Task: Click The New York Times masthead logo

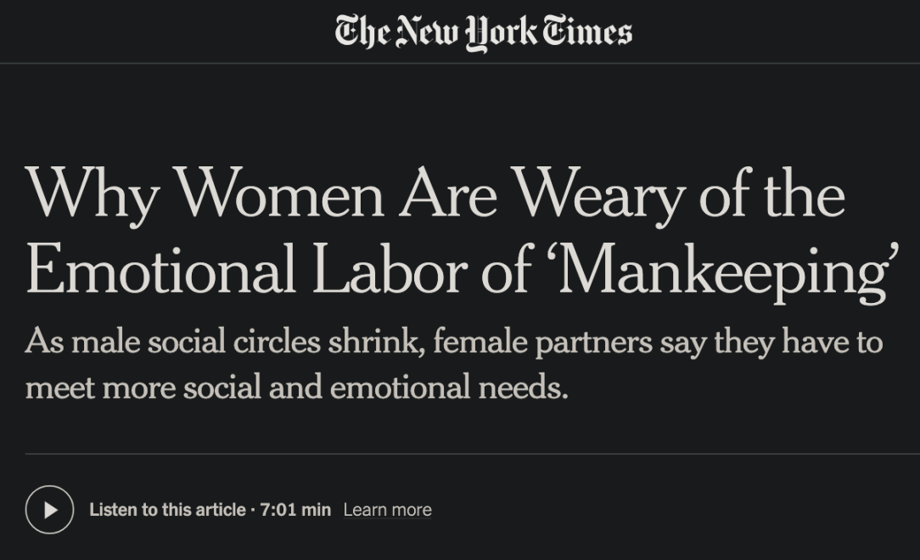Action: (x=484, y=32)
